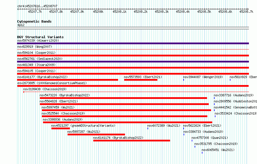Select the red bar under nsv594105
This screenshot has width=257, height=164.
(x=133, y=74)
